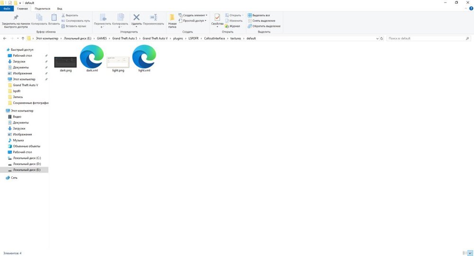Click Этот компьютер in address path
The height and width of the screenshot is (256, 474).
tap(47, 38)
